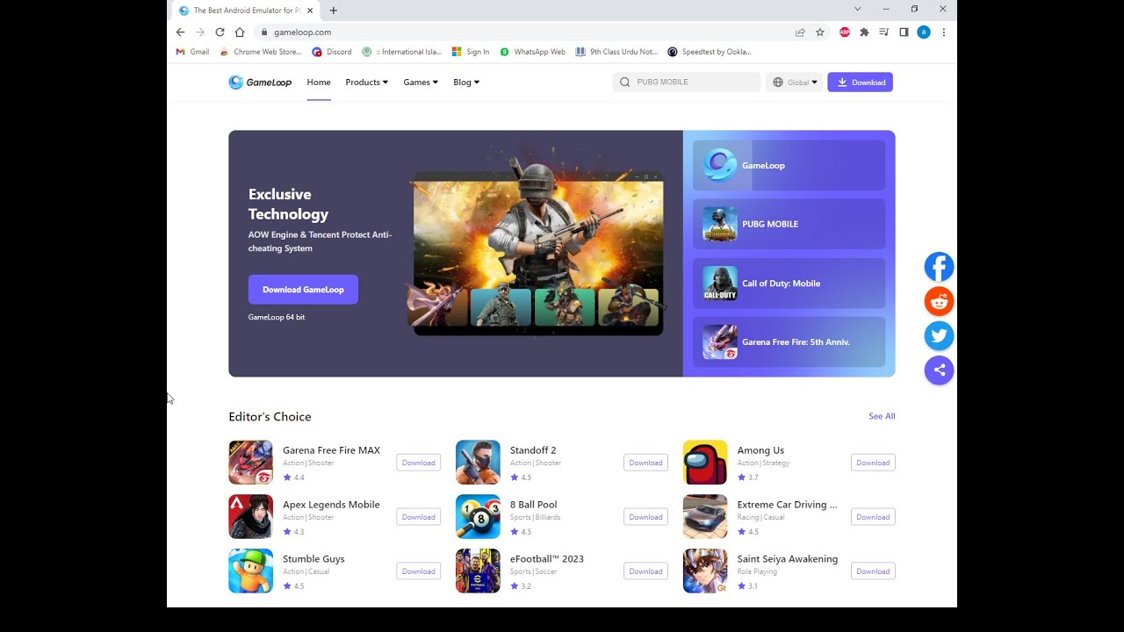Click Chrome profile avatar
The height and width of the screenshot is (632, 1124).
(924, 32)
